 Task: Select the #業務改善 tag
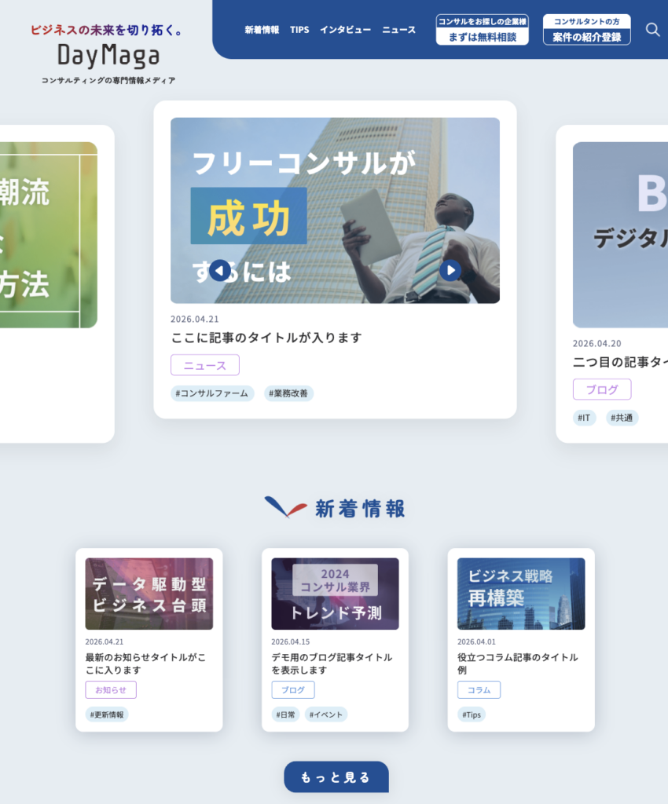point(288,393)
